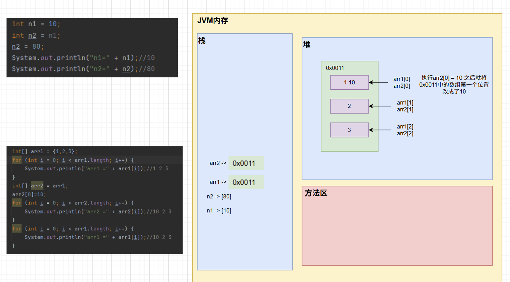Select the 栈 label in the blue stack box

coord(202,41)
